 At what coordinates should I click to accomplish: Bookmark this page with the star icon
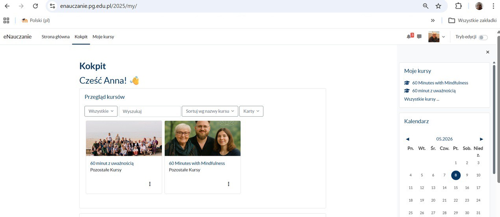pyautogui.click(x=438, y=6)
